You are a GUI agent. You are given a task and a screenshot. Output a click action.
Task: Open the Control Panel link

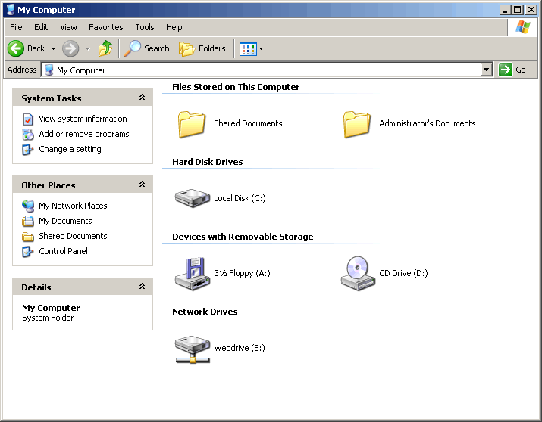coord(63,251)
